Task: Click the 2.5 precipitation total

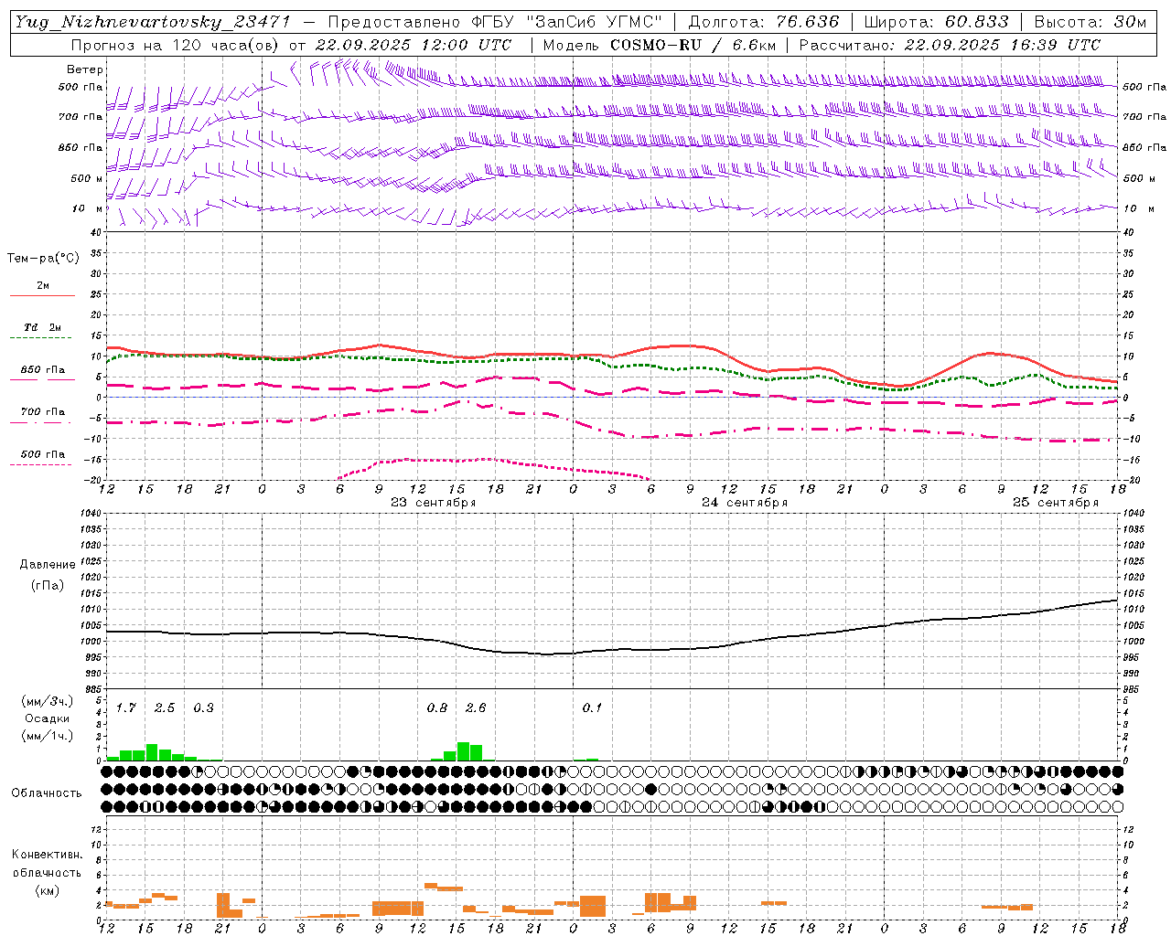Action: 165,707
